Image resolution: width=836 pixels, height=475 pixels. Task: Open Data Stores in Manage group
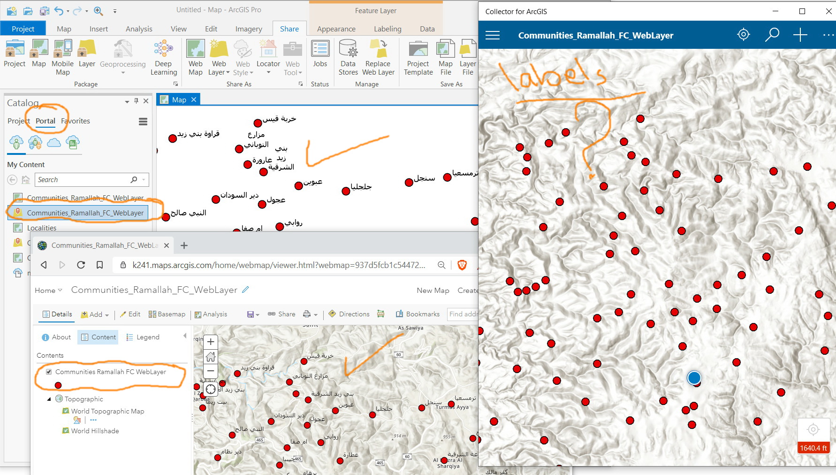(x=348, y=57)
